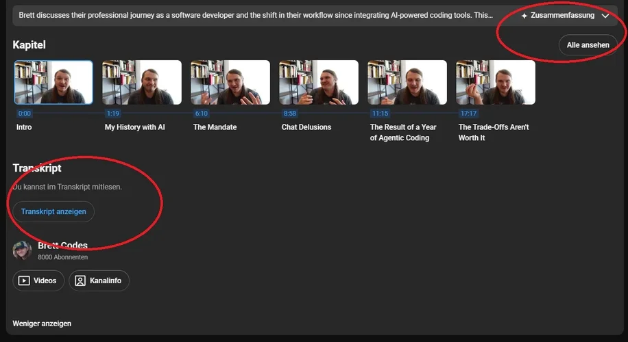
Task: Expand the Zusammenfassung chevron
Action: [x=605, y=16]
